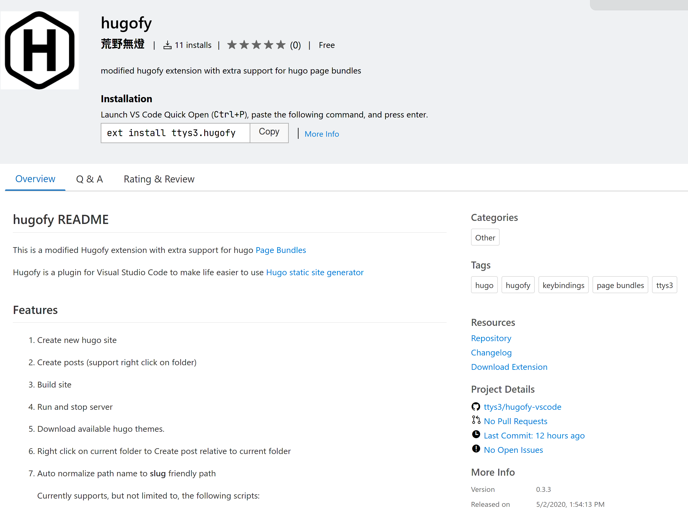The width and height of the screenshot is (688, 512).
Task: Click the feature text Download available hugo themes
Action: coord(101,429)
